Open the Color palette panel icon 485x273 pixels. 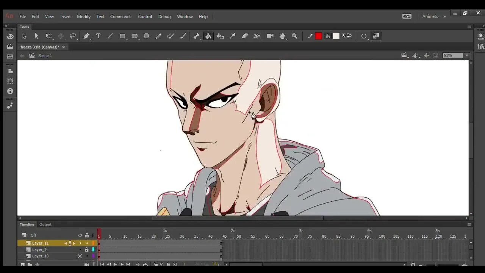(10, 36)
